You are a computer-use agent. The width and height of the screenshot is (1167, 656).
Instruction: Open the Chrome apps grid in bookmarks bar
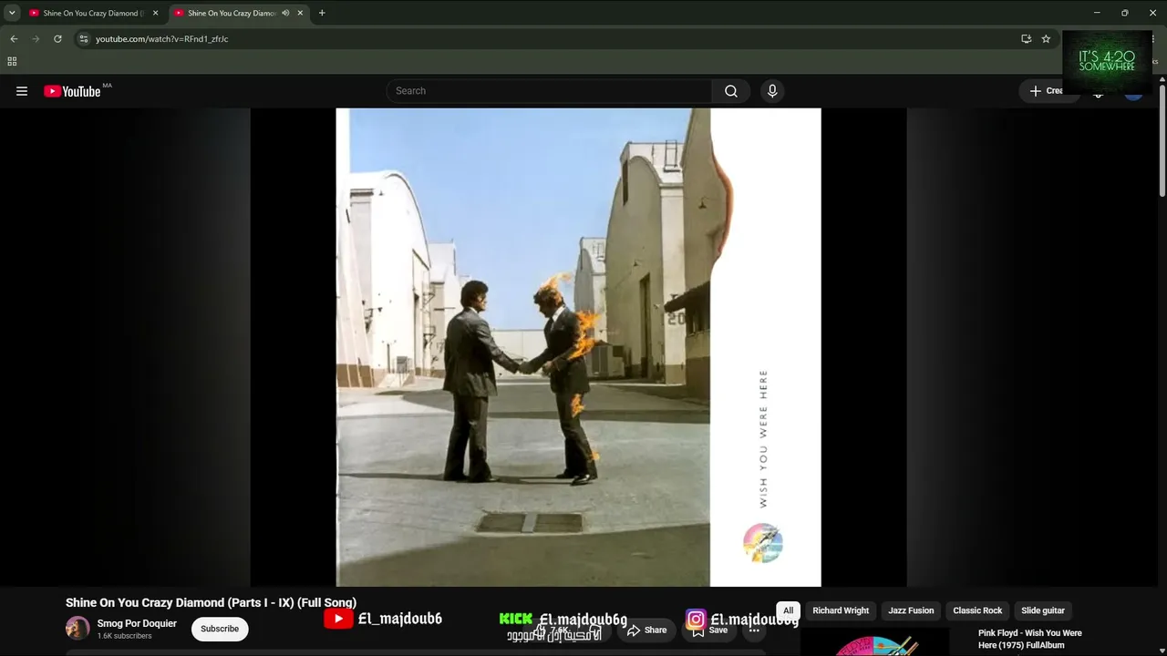click(12, 62)
